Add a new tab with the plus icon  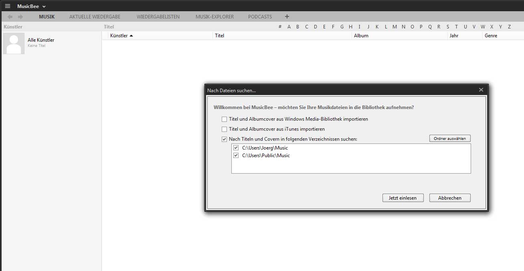[287, 16]
